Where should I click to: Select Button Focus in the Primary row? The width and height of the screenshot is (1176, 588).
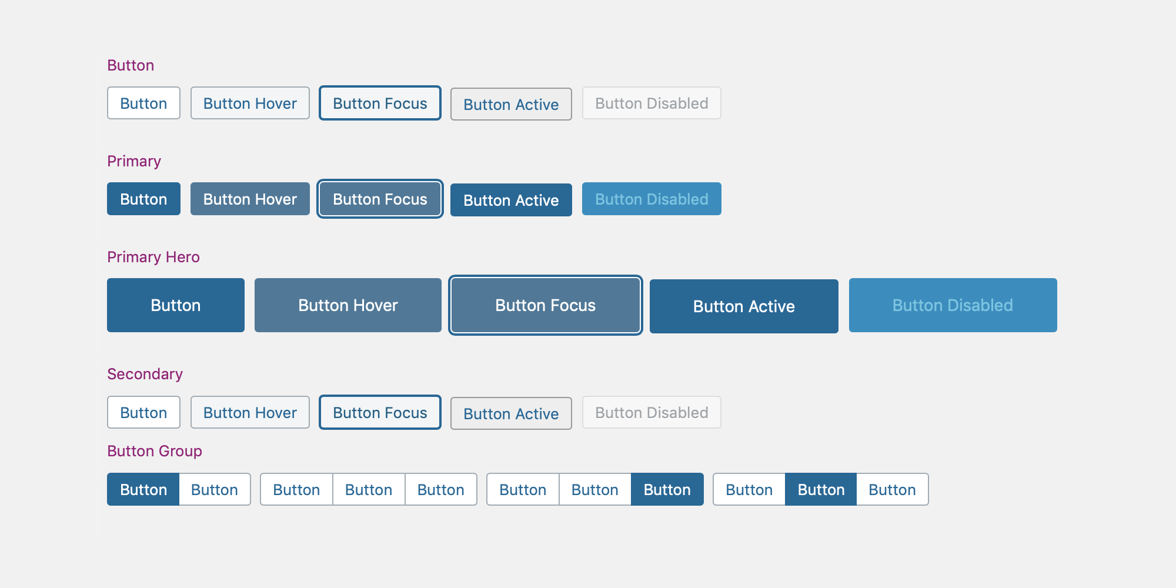point(380,199)
